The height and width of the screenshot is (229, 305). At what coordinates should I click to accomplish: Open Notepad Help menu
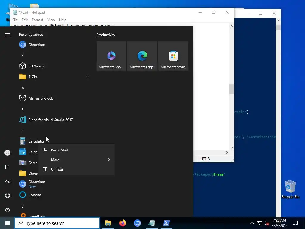tap(63, 20)
